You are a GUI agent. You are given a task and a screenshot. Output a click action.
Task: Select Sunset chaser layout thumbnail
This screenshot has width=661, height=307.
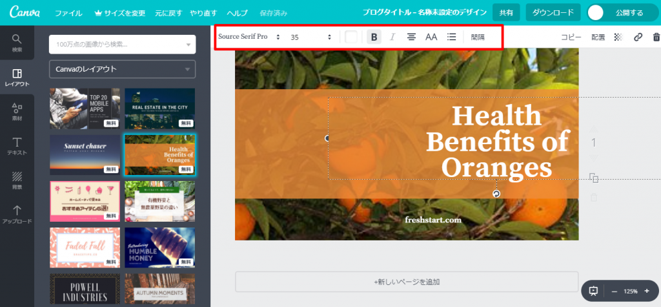pyautogui.click(x=85, y=155)
